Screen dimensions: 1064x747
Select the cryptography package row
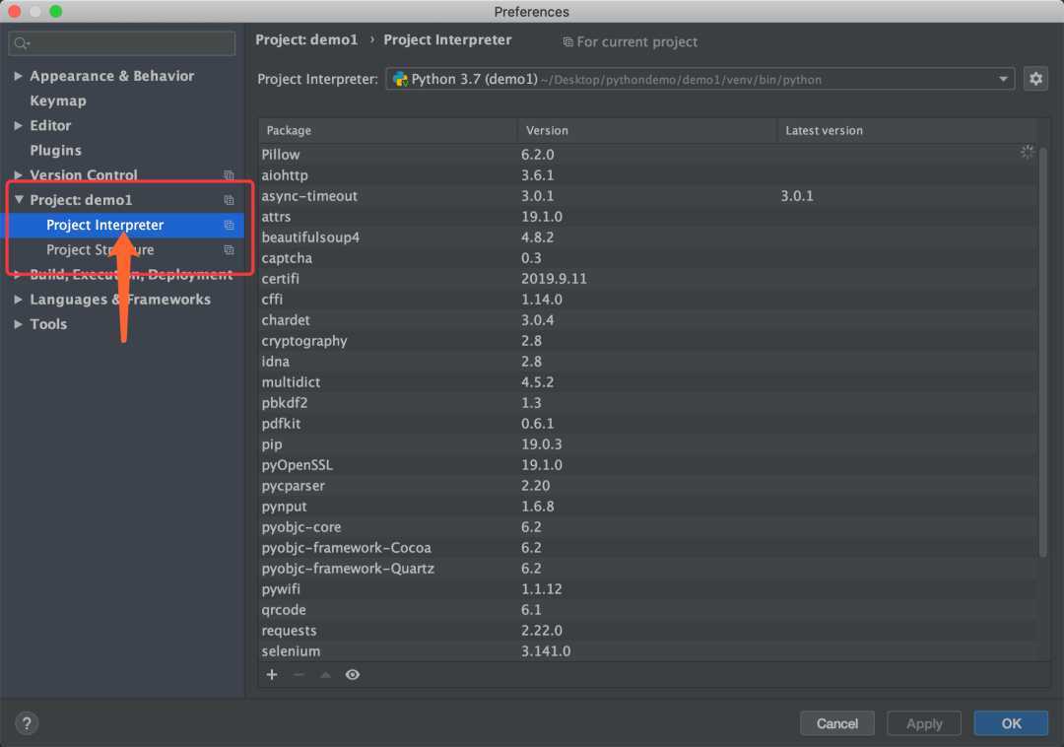(647, 341)
